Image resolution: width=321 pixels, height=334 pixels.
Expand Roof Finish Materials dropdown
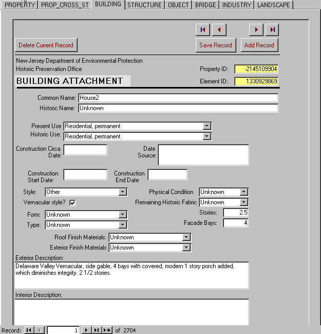click(186, 237)
